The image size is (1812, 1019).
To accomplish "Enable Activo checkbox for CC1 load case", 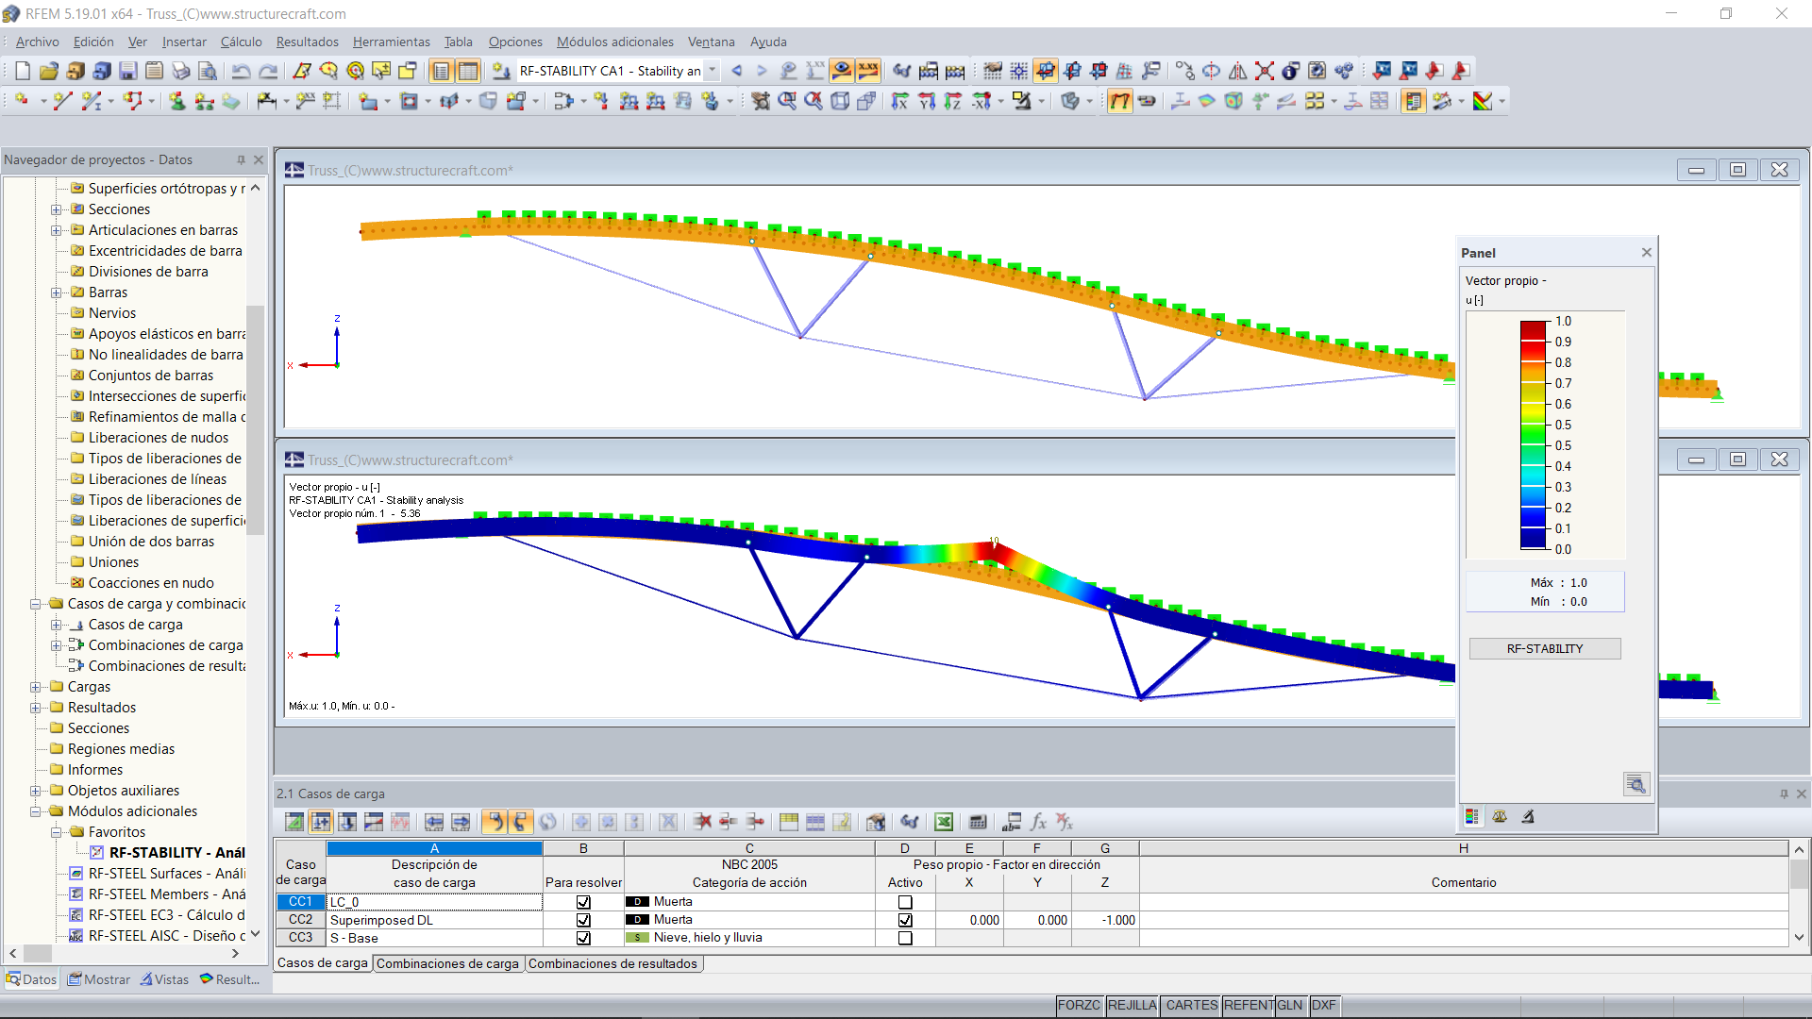I will tap(904, 902).
